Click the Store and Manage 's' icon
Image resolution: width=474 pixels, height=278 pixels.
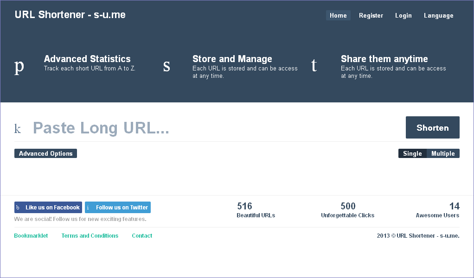coord(167,67)
